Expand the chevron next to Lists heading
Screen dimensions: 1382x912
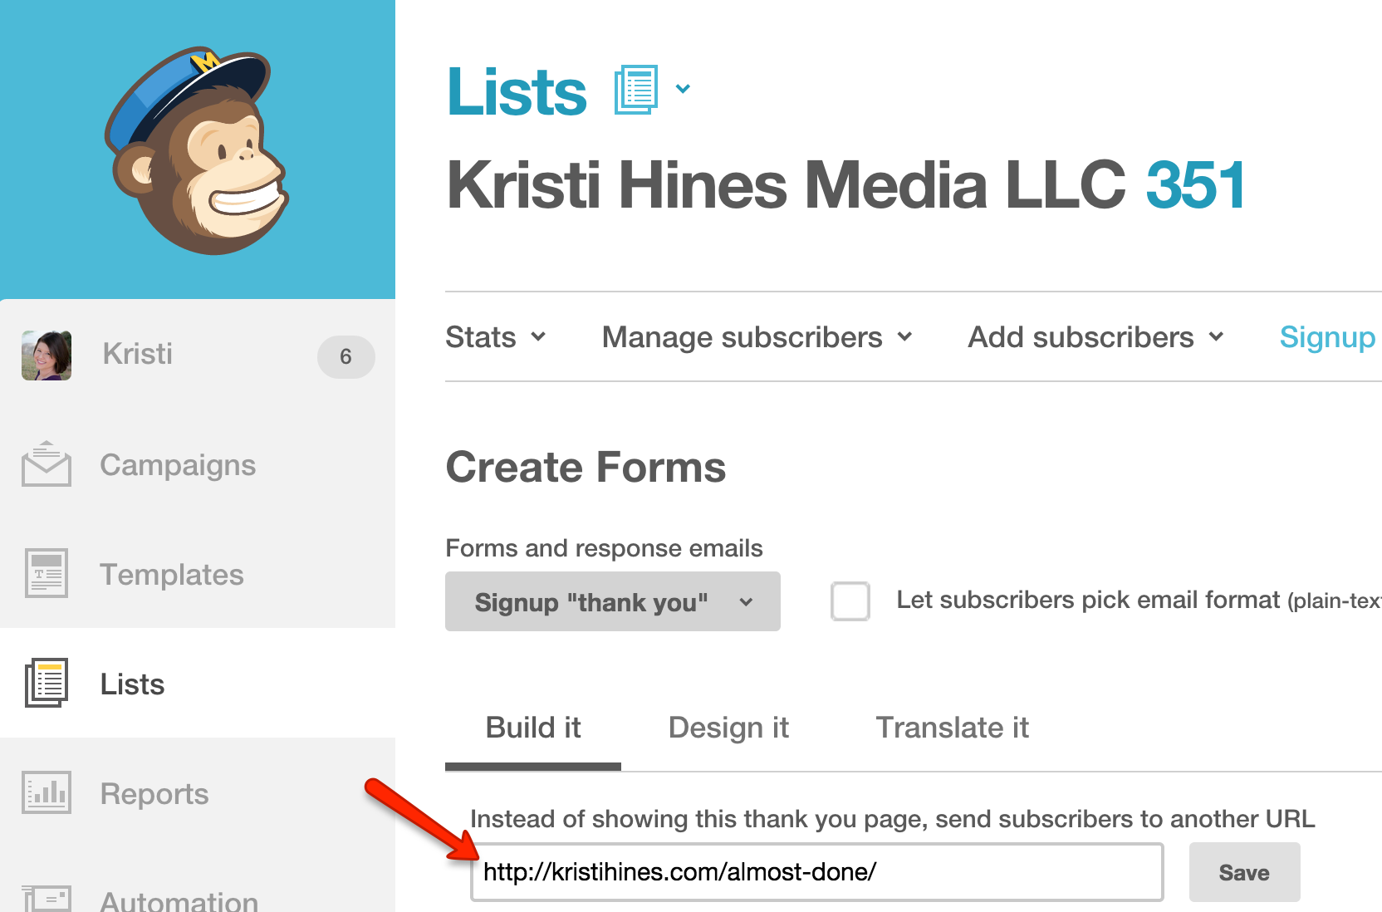click(x=683, y=89)
